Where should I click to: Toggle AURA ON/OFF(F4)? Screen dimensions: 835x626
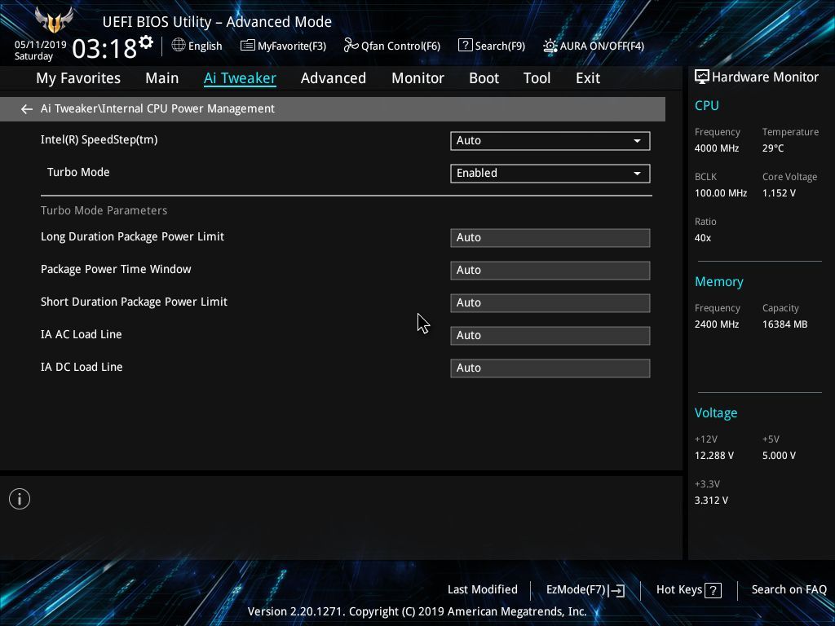[x=602, y=46]
